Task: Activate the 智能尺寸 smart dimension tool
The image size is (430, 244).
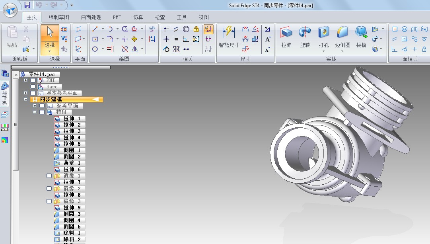Action: click(229, 37)
